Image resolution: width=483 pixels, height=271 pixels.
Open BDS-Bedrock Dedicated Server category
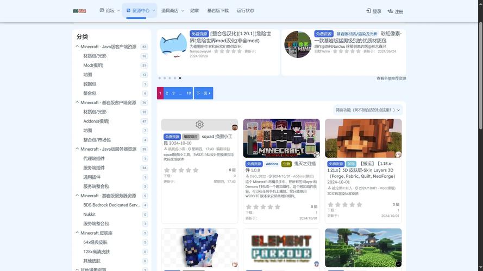click(111, 205)
